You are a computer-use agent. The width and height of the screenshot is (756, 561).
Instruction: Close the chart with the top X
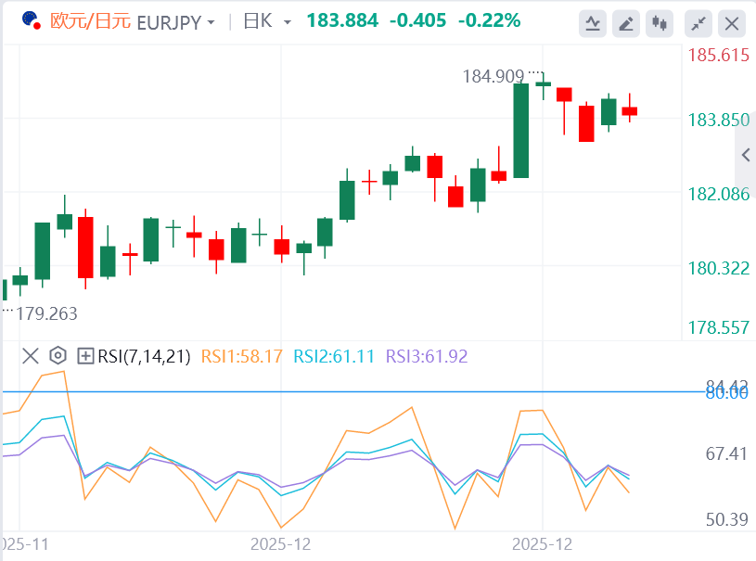point(733,22)
